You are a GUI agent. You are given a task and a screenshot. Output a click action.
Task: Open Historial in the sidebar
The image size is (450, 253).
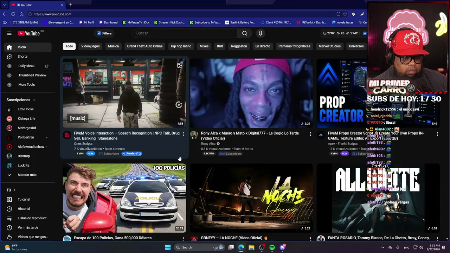point(28,209)
